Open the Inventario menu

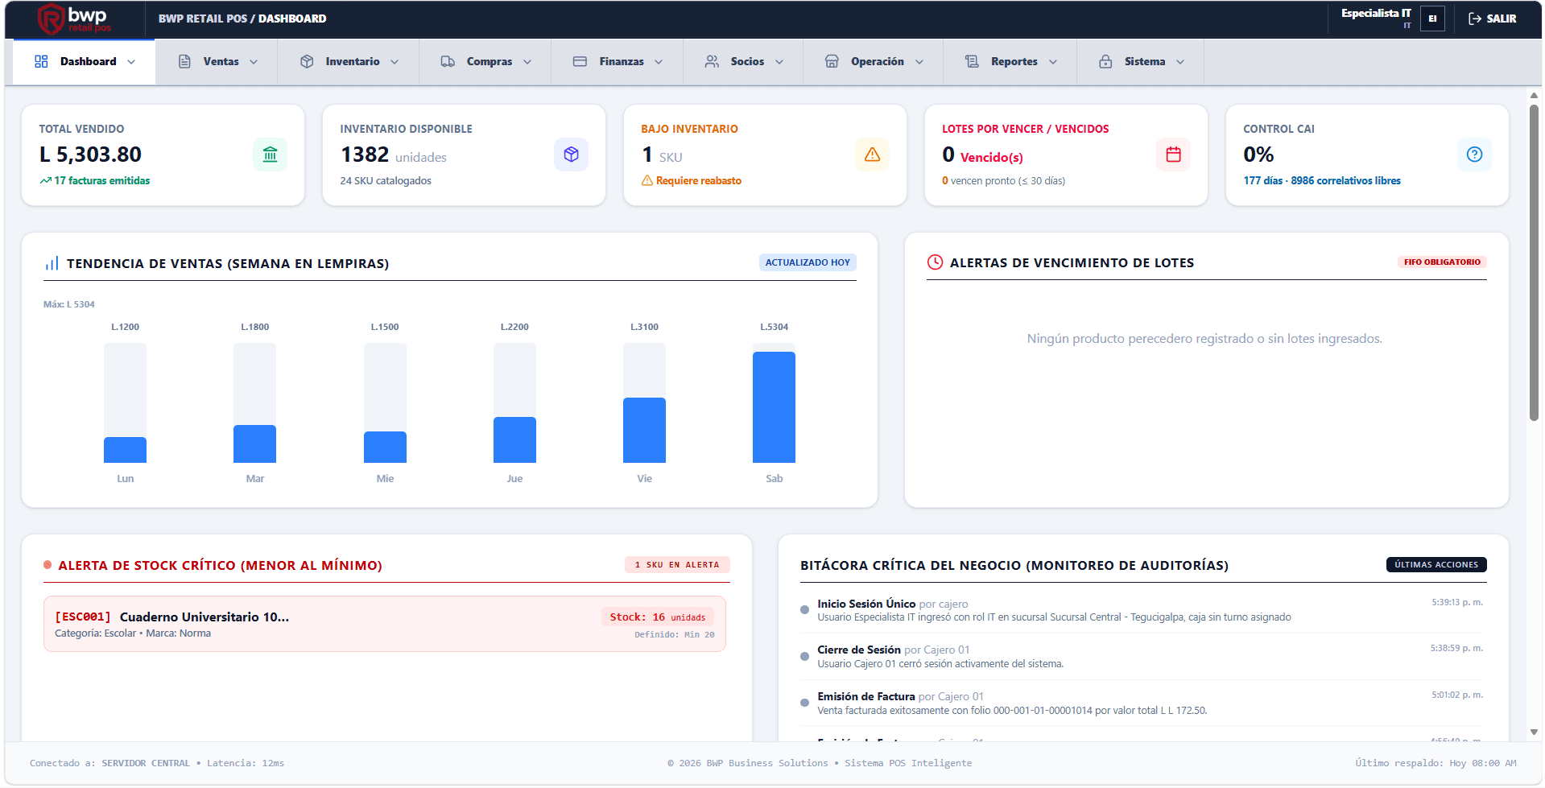(x=349, y=62)
